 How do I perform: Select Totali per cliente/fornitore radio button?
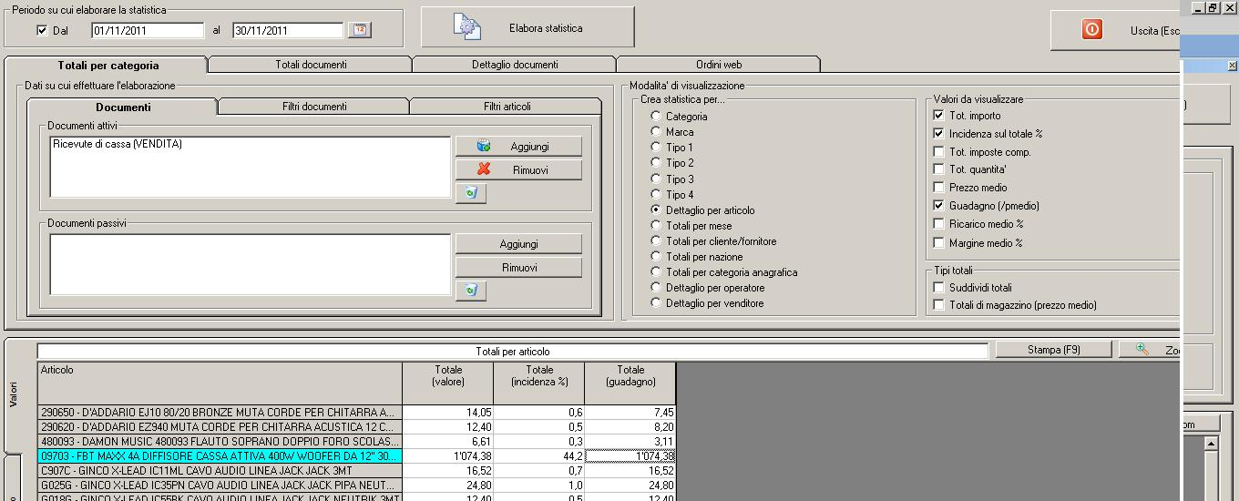tap(656, 241)
